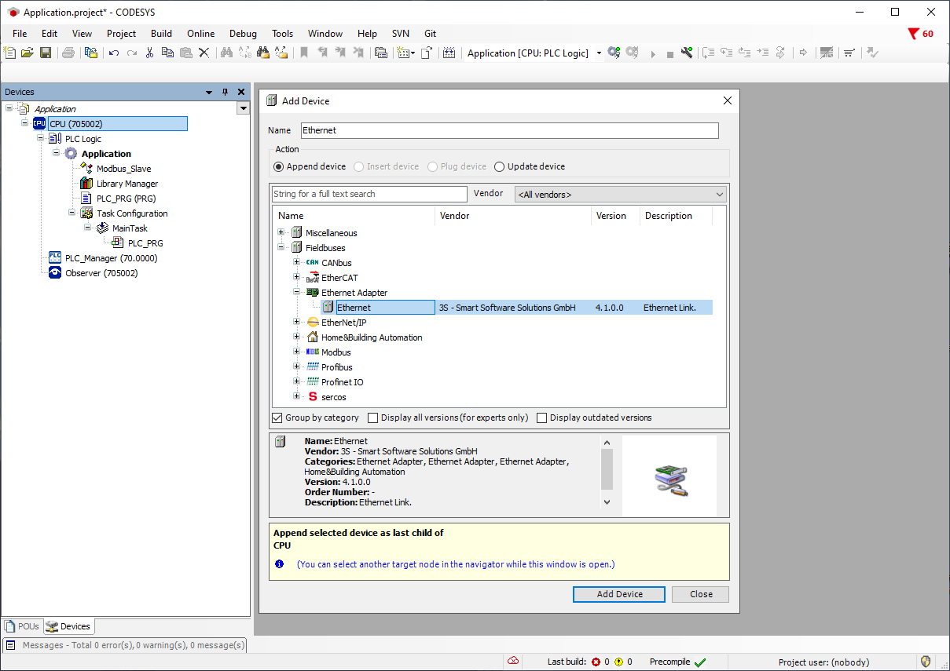Enable Display all versions checkbox
Screen dimensions: 950x671
click(373, 418)
